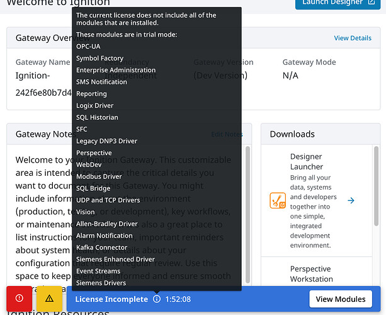Click the SFC module entry

click(82, 129)
